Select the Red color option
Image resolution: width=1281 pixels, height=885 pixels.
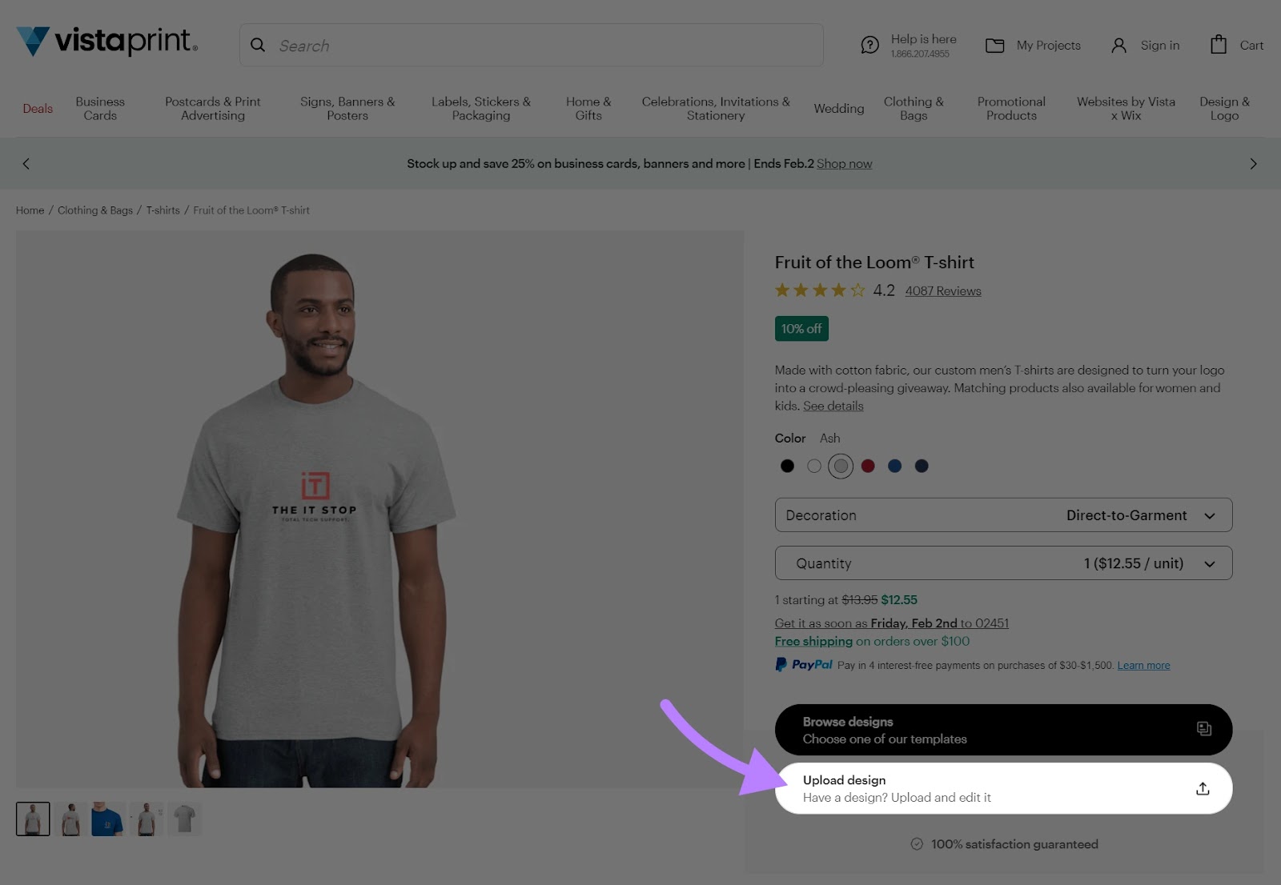pyautogui.click(x=868, y=466)
